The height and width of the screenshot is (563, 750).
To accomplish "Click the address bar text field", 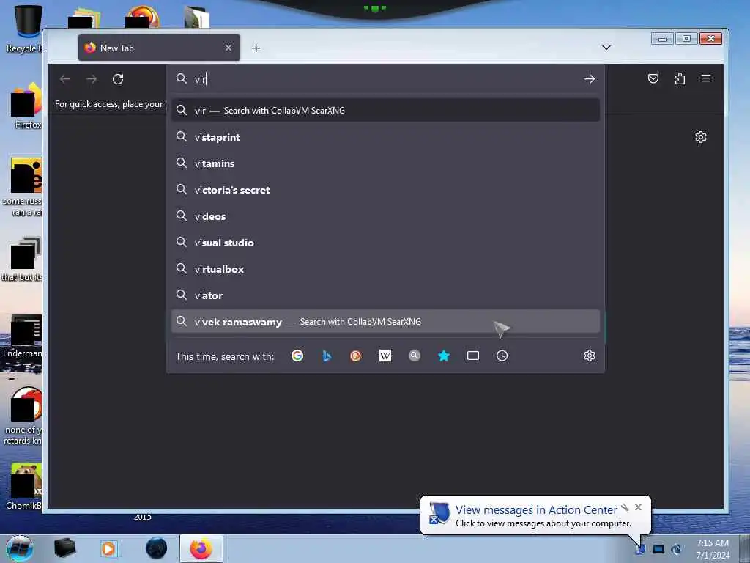I will pyautogui.click(x=385, y=79).
